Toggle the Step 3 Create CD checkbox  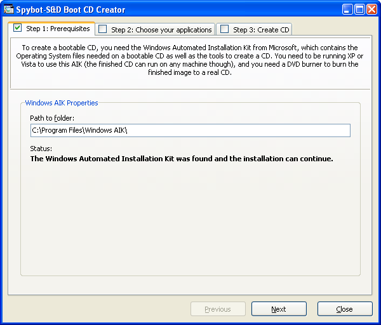pyautogui.click(x=225, y=29)
